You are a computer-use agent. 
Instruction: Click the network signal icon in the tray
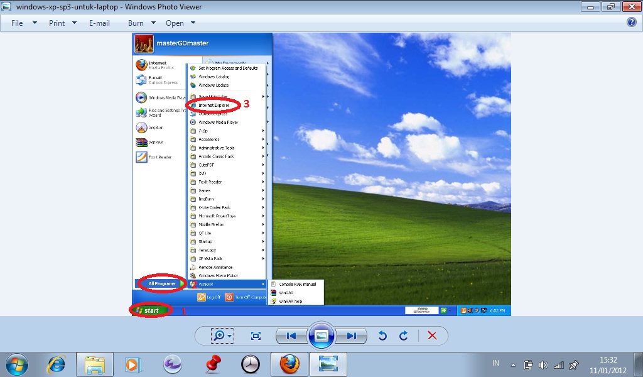point(558,363)
